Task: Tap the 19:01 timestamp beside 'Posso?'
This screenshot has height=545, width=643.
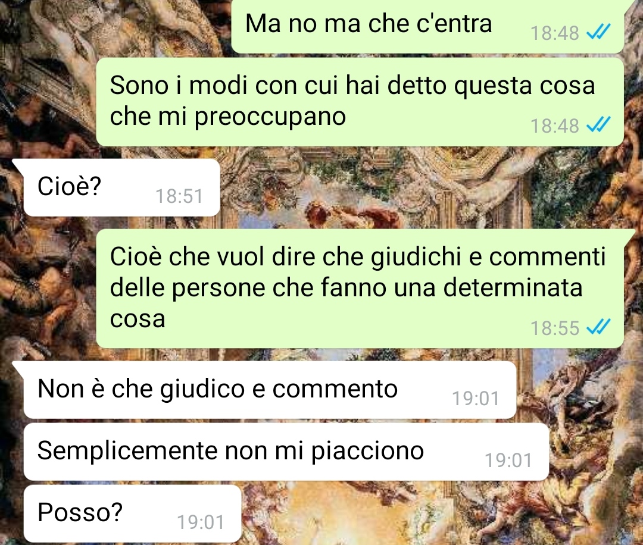Action: 201,522
